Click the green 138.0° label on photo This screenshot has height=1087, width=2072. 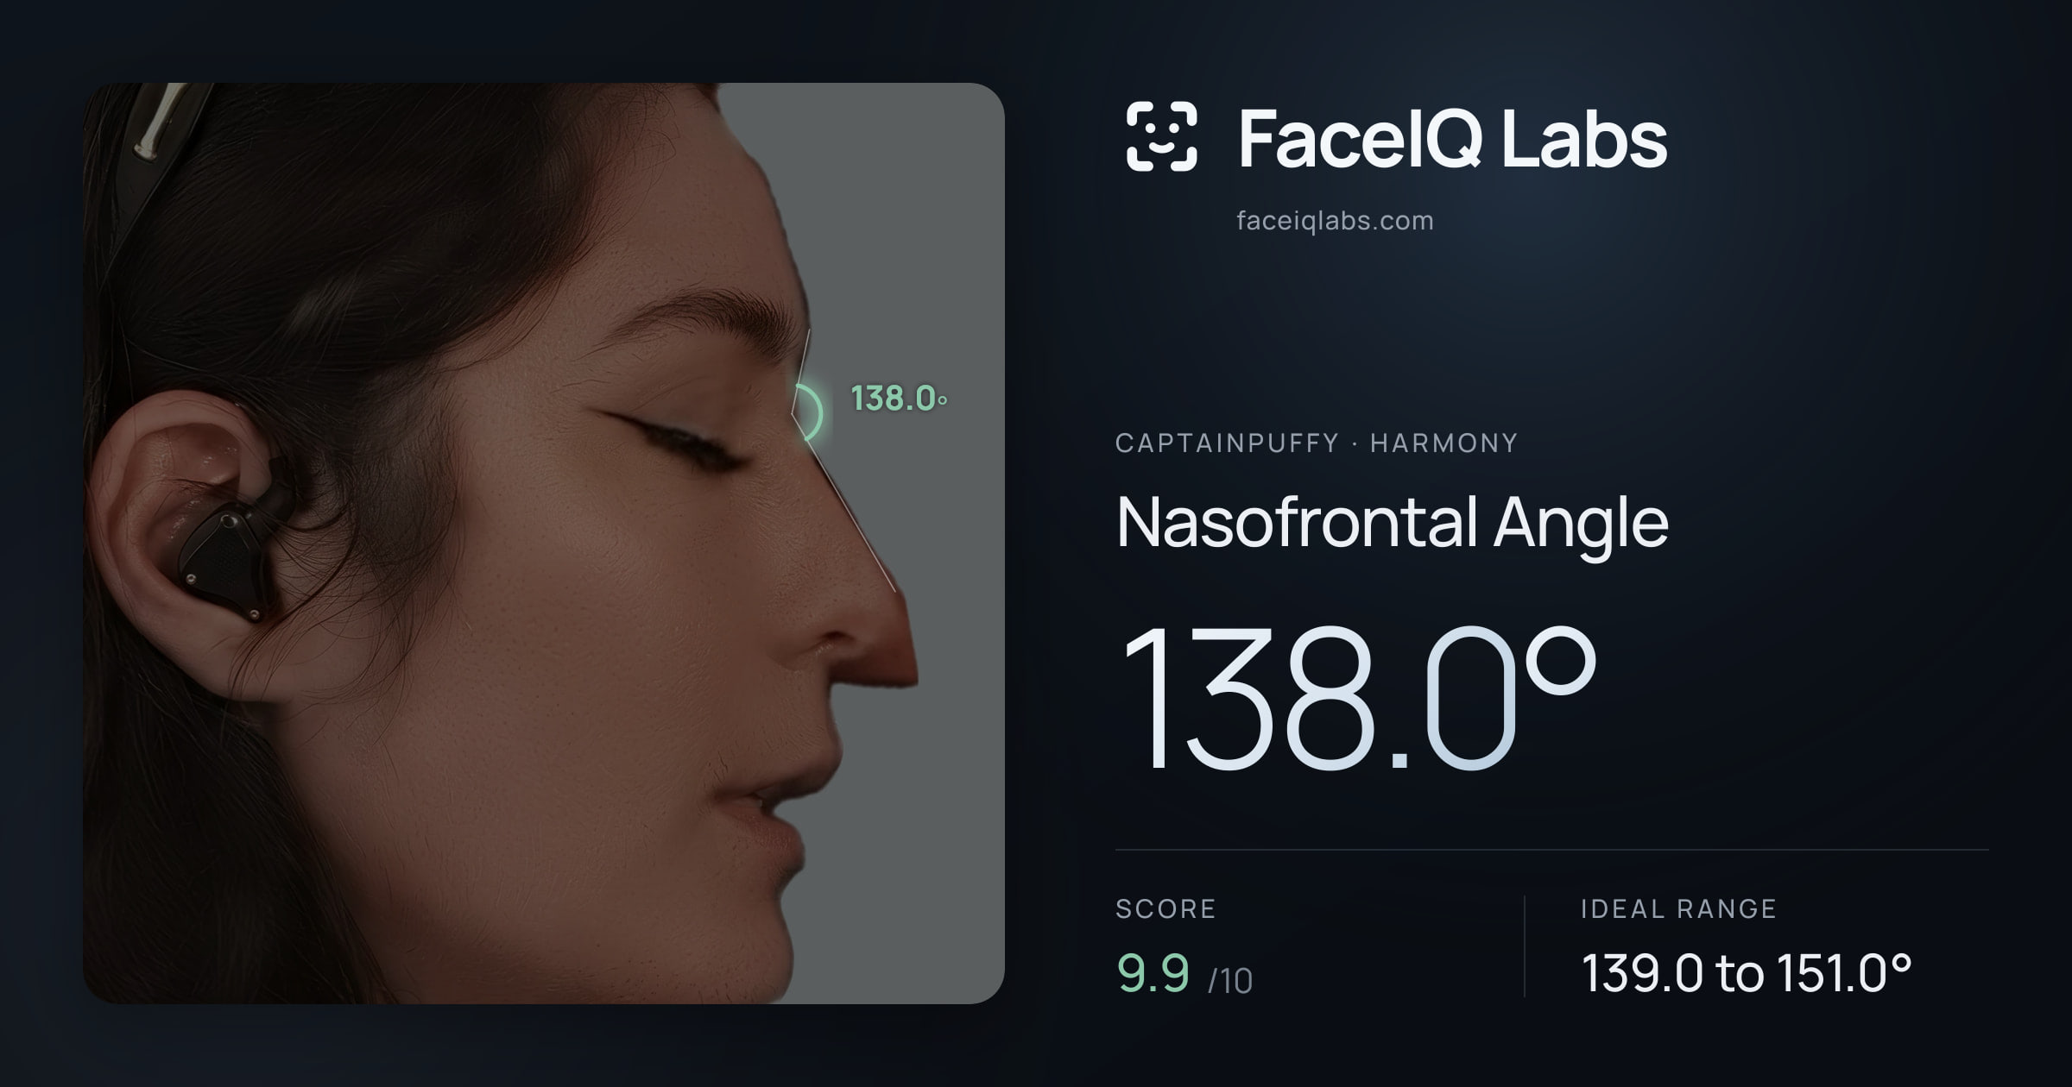tap(899, 399)
